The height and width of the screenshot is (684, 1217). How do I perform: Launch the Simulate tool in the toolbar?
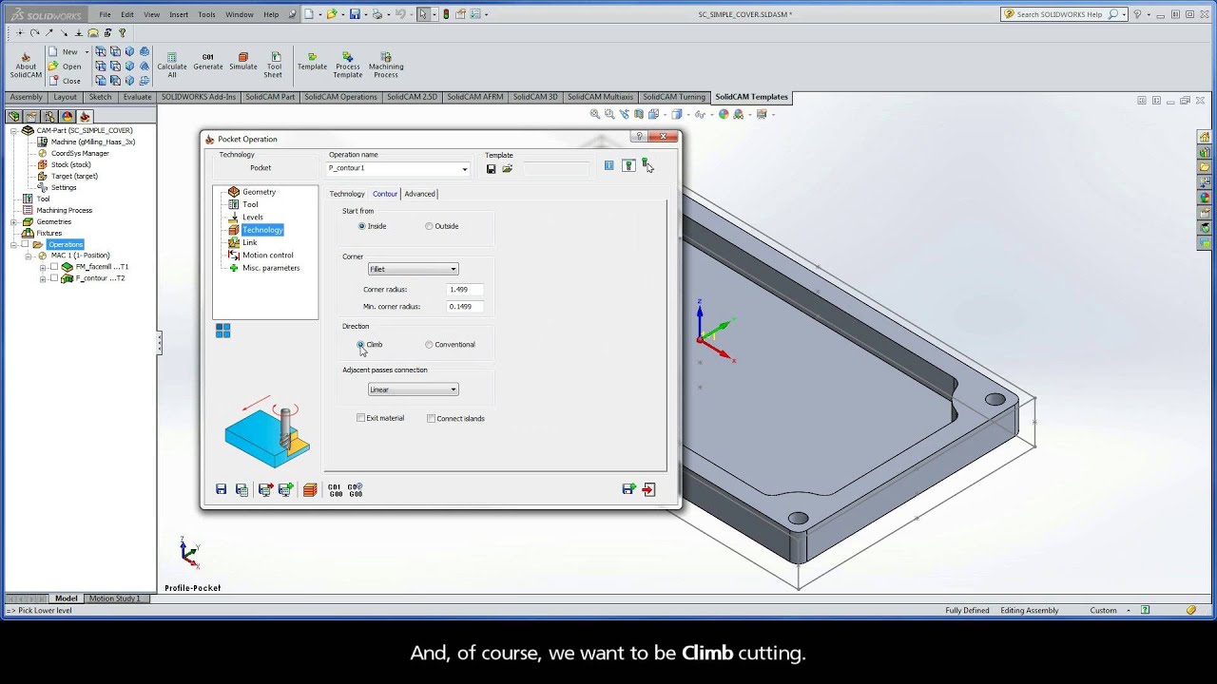[243, 62]
